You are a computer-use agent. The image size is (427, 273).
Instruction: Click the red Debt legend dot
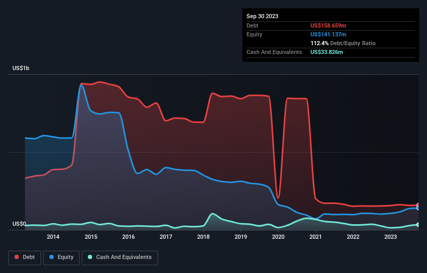pyautogui.click(x=17, y=257)
